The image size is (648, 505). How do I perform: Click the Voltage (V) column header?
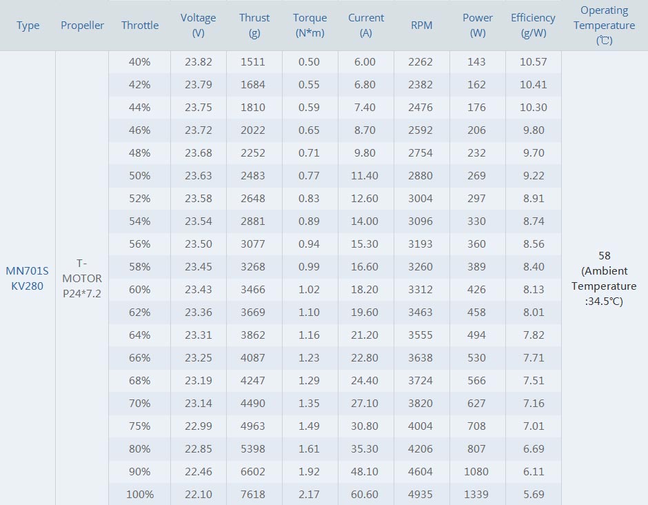pyautogui.click(x=199, y=26)
